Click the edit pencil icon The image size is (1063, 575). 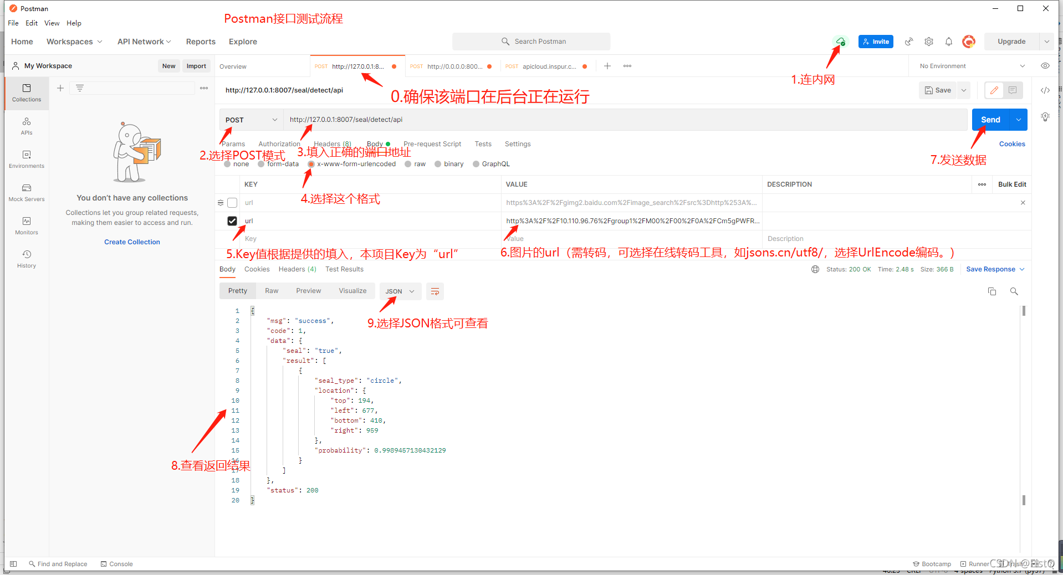pos(994,90)
